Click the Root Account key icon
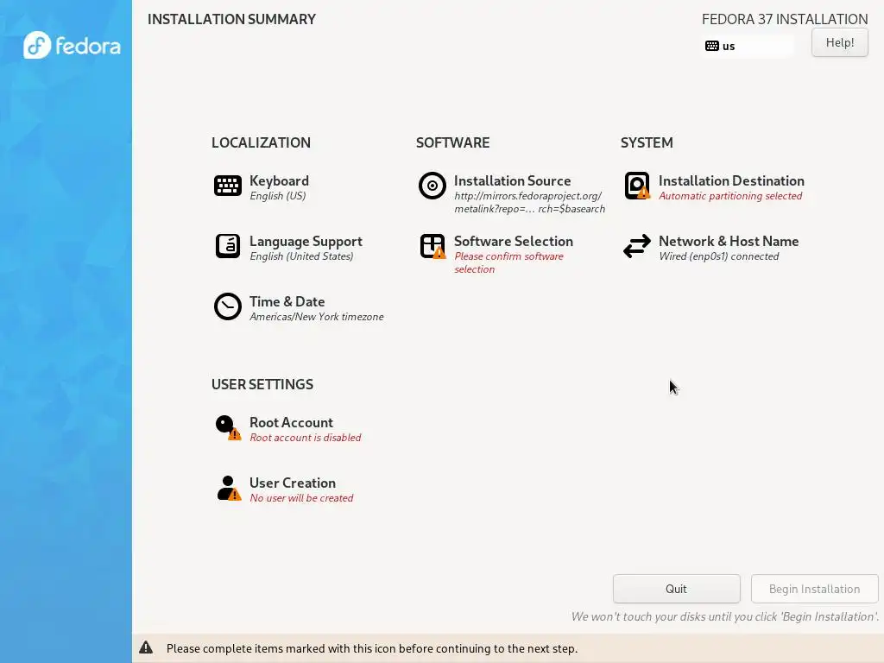884x663 pixels. [228, 428]
